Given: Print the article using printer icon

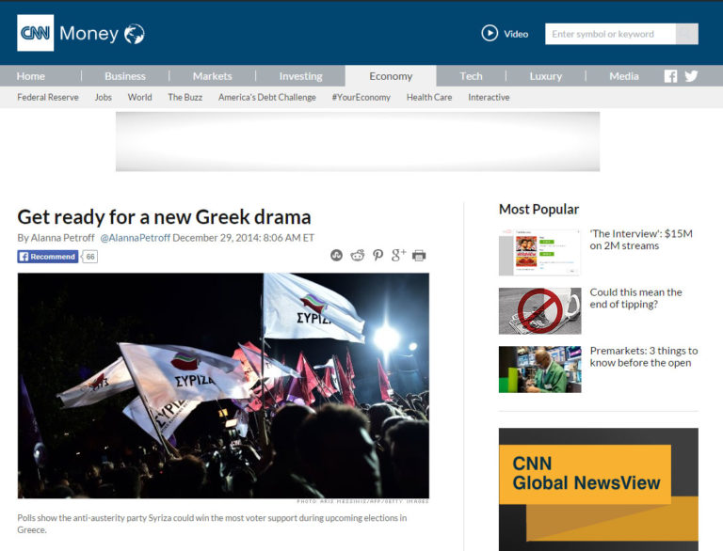Looking at the screenshot, I should pos(419,256).
